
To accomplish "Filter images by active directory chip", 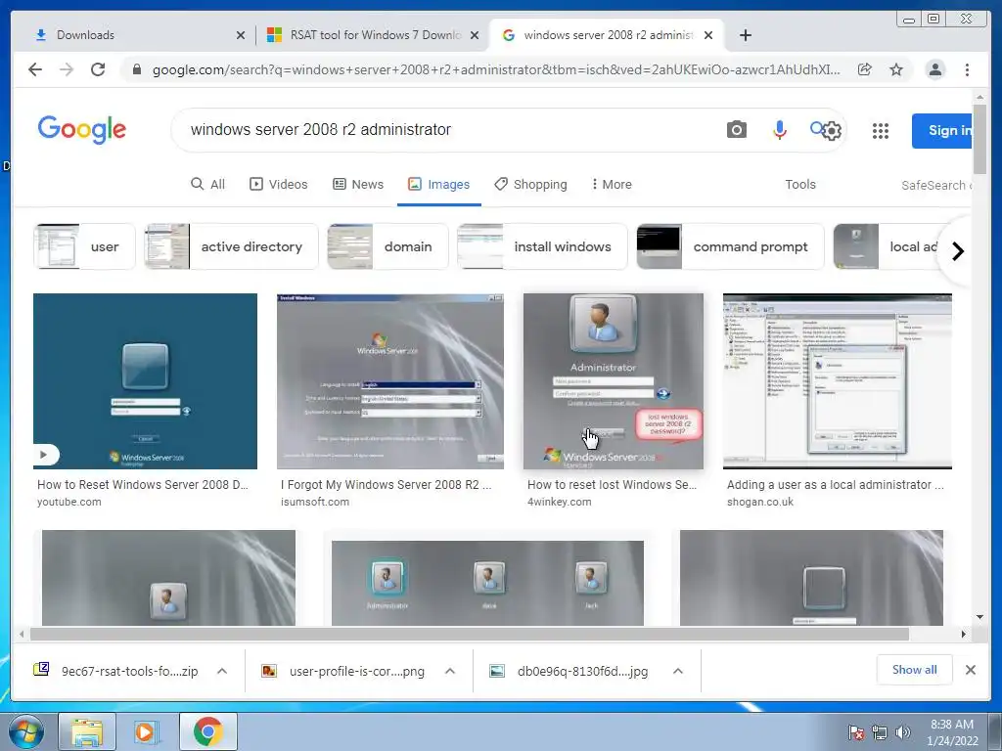I will (x=231, y=246).
